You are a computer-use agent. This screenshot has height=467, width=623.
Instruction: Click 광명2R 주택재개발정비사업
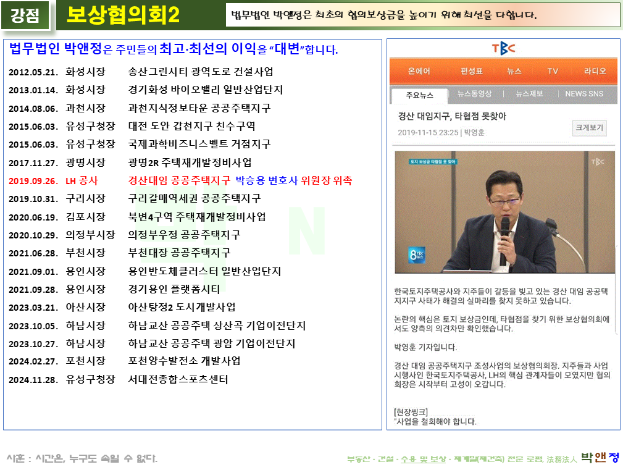[190, 162]
